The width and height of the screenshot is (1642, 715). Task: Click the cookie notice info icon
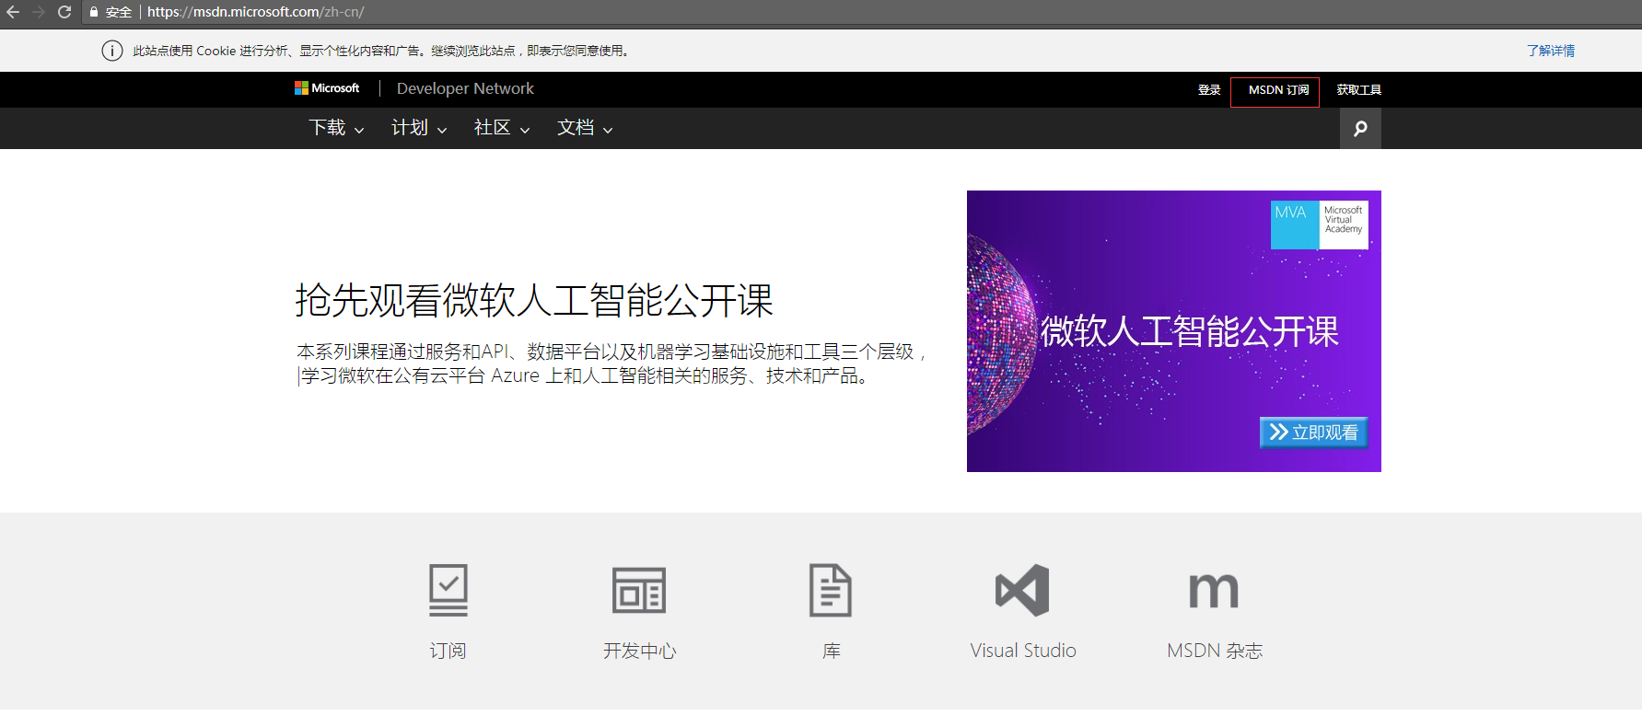[112, 51]
